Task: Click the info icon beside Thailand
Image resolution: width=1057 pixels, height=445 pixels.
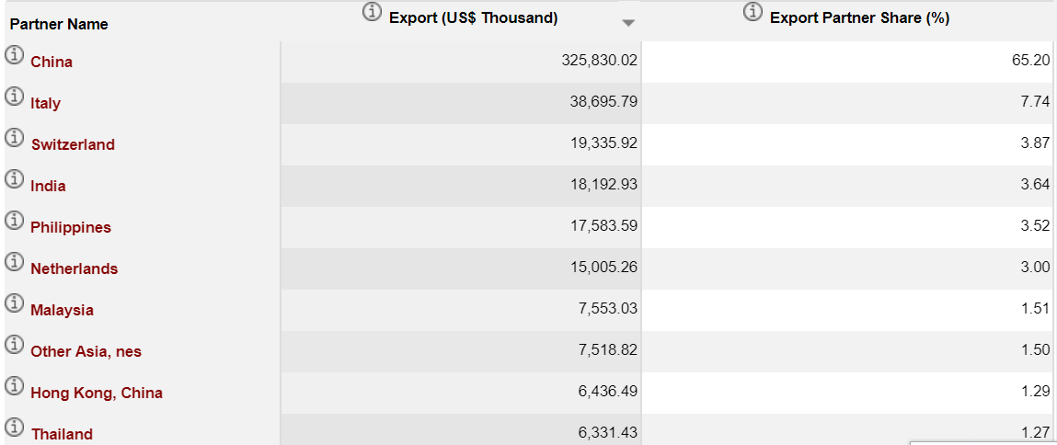Action: coord(15,428)
